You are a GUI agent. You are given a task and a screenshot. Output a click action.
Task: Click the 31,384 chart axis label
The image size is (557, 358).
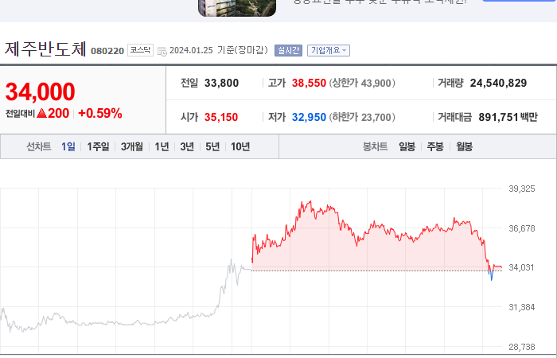coord(522,307)
